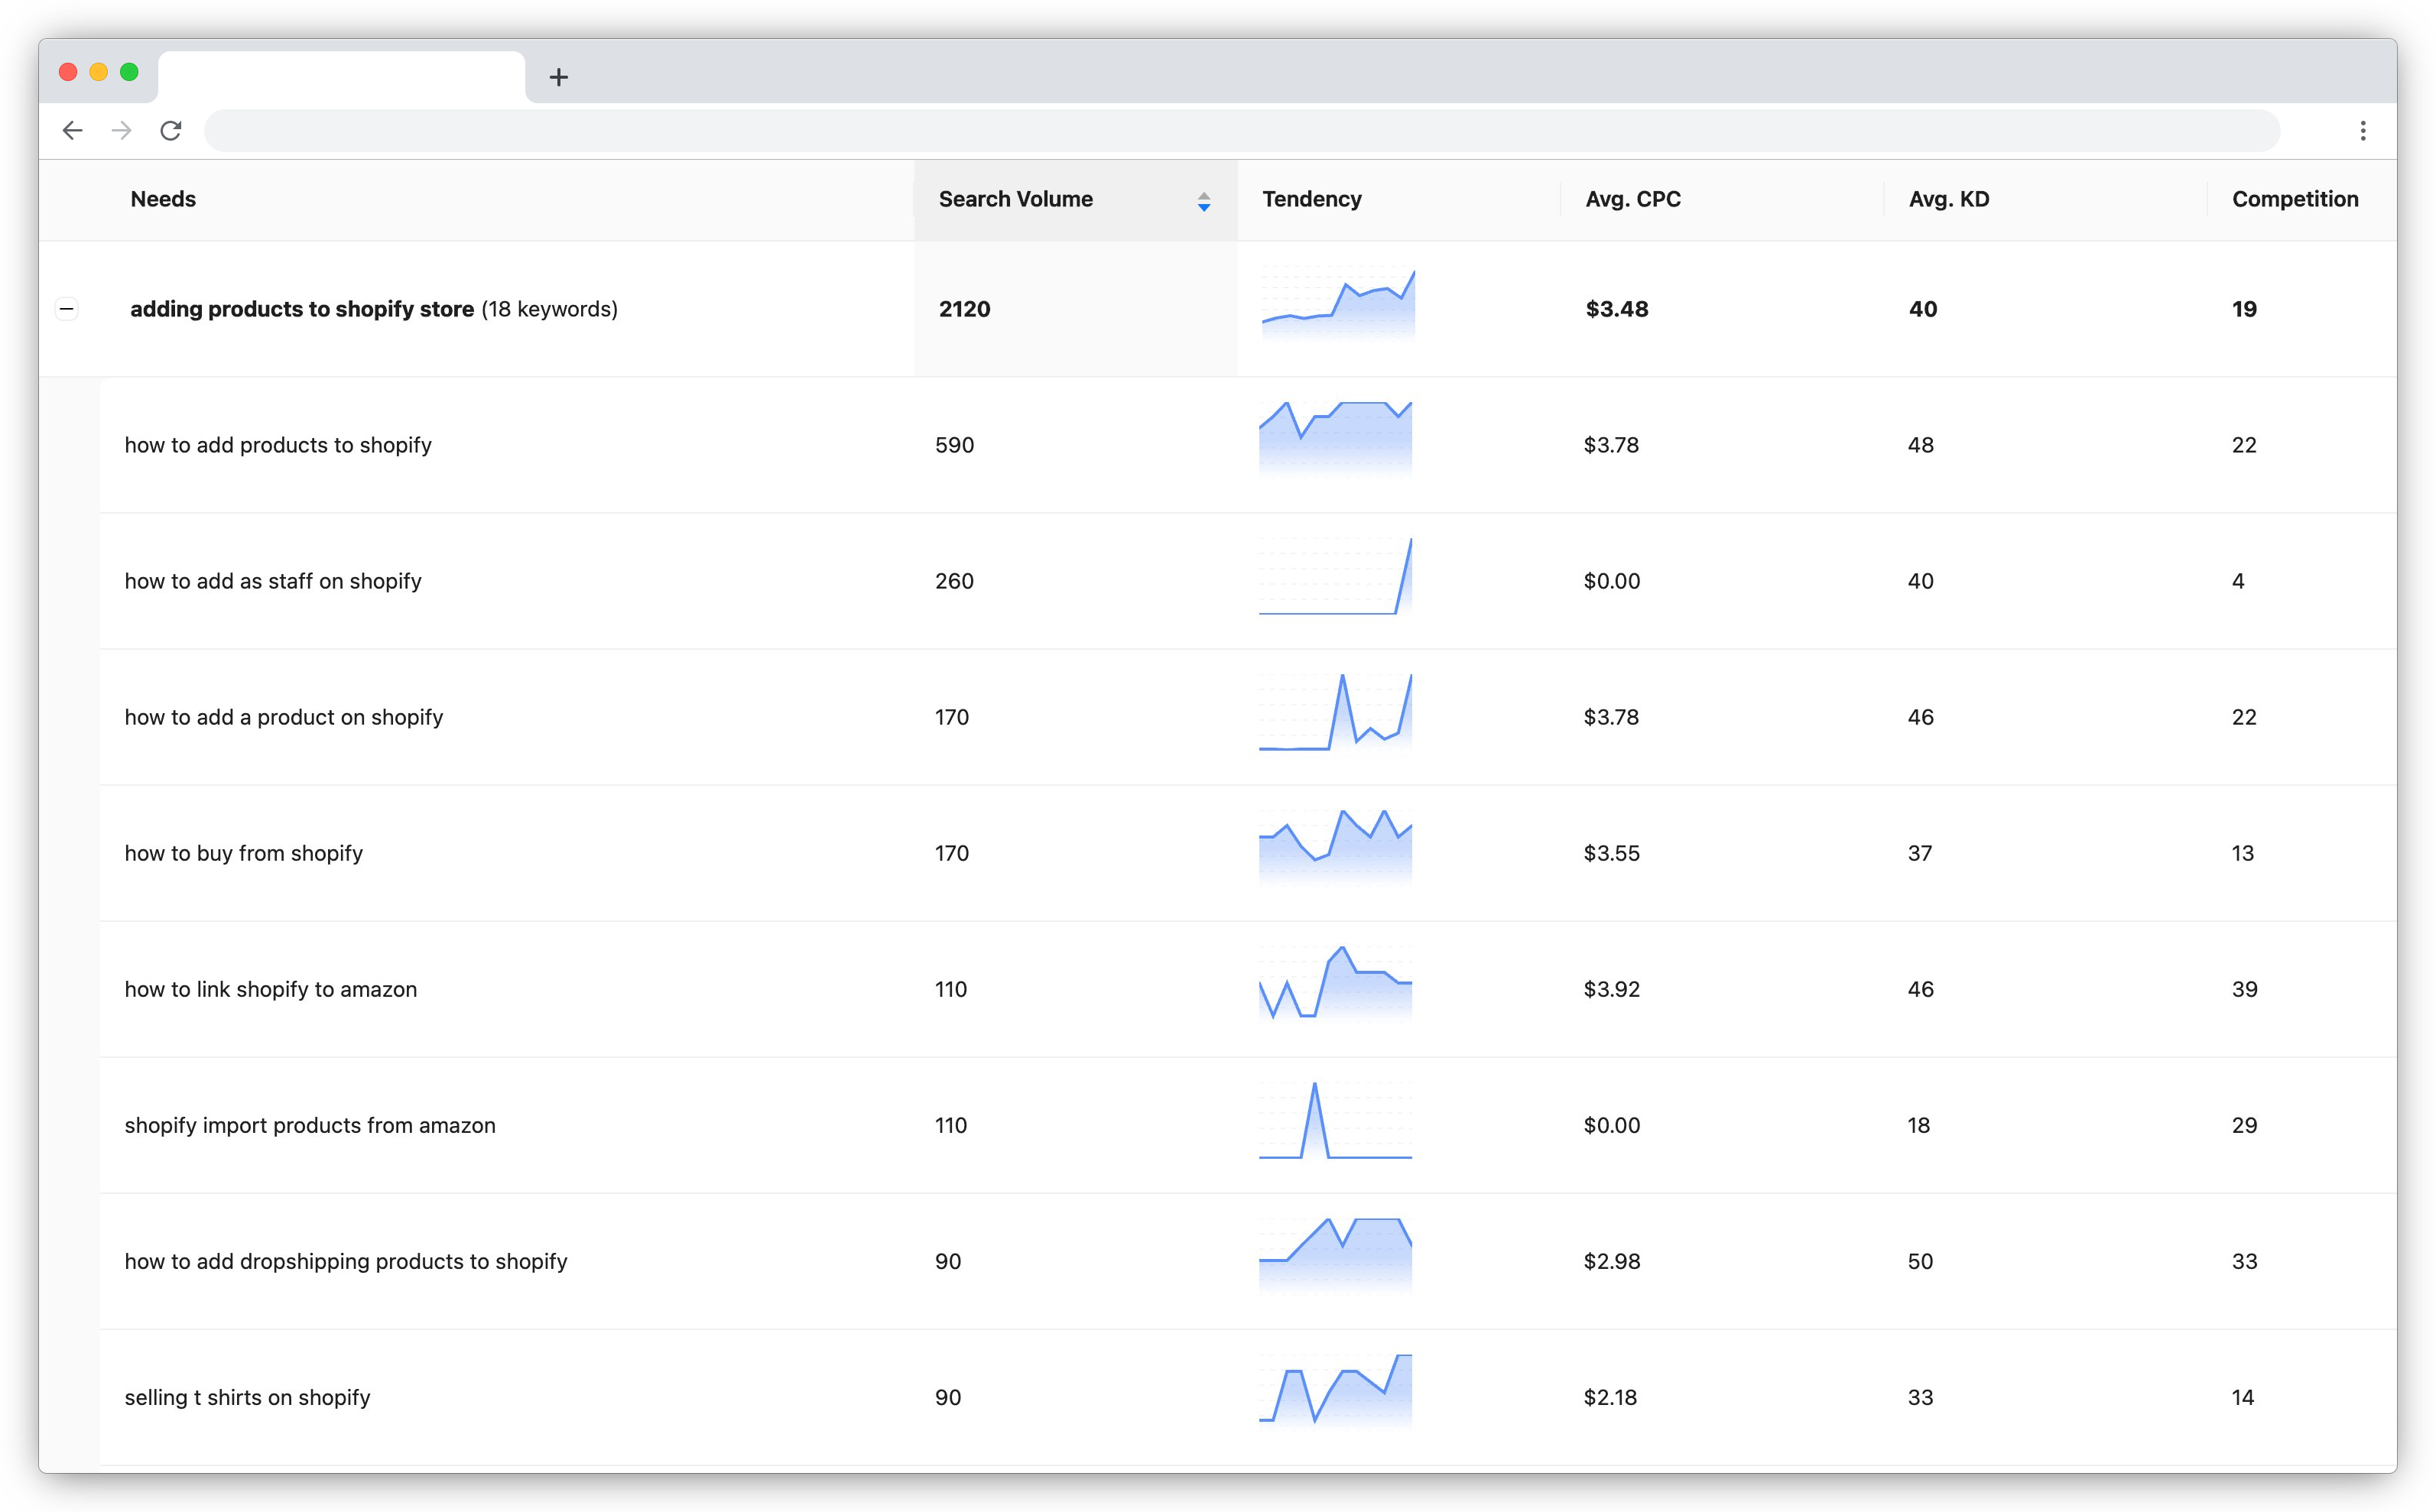Click the KD value 37

tap(1919, 853)
